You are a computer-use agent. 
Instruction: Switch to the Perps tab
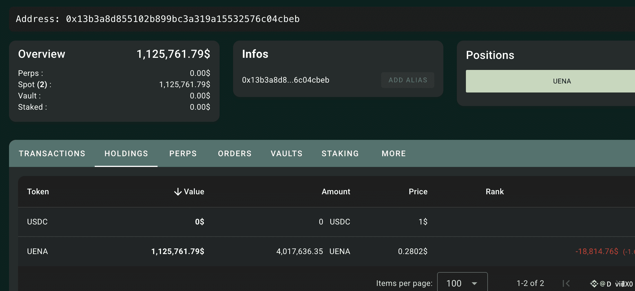(x=183, y=153)
